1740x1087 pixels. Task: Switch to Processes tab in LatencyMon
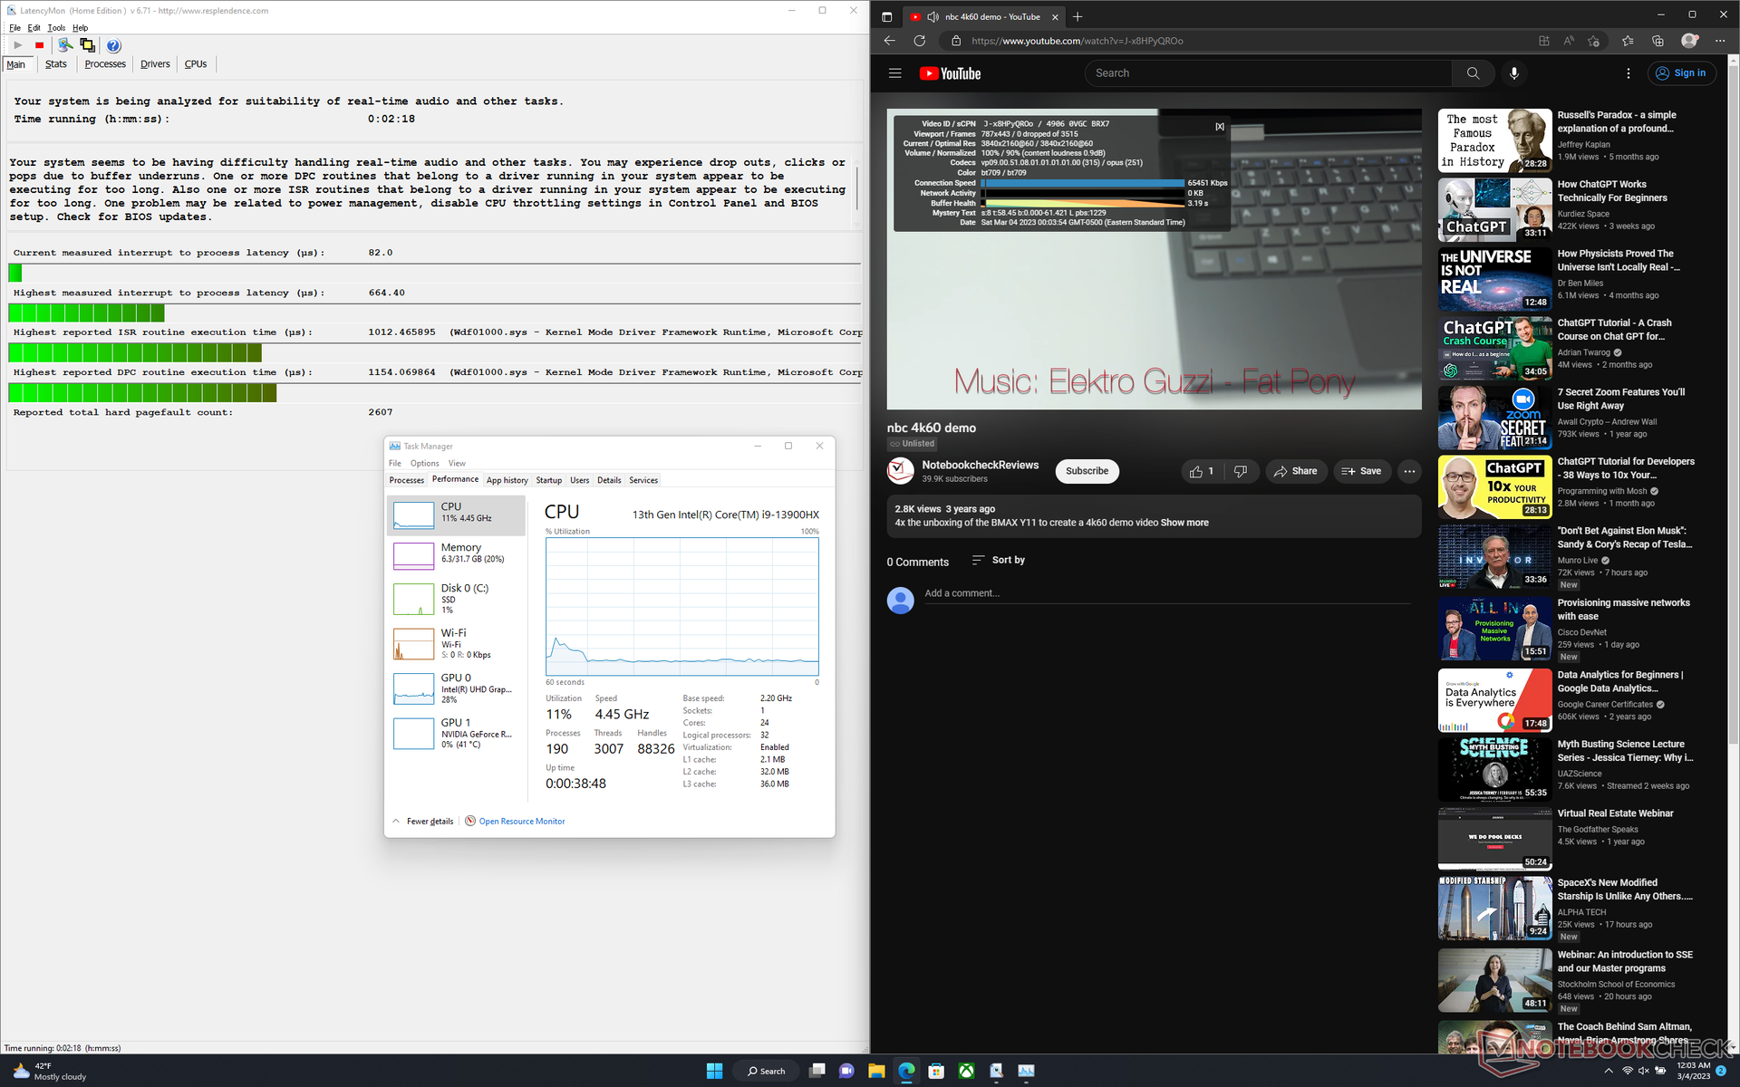pos(105,63)
